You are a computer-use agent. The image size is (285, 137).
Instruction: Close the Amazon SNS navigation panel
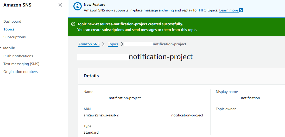(x=60, y=5)
